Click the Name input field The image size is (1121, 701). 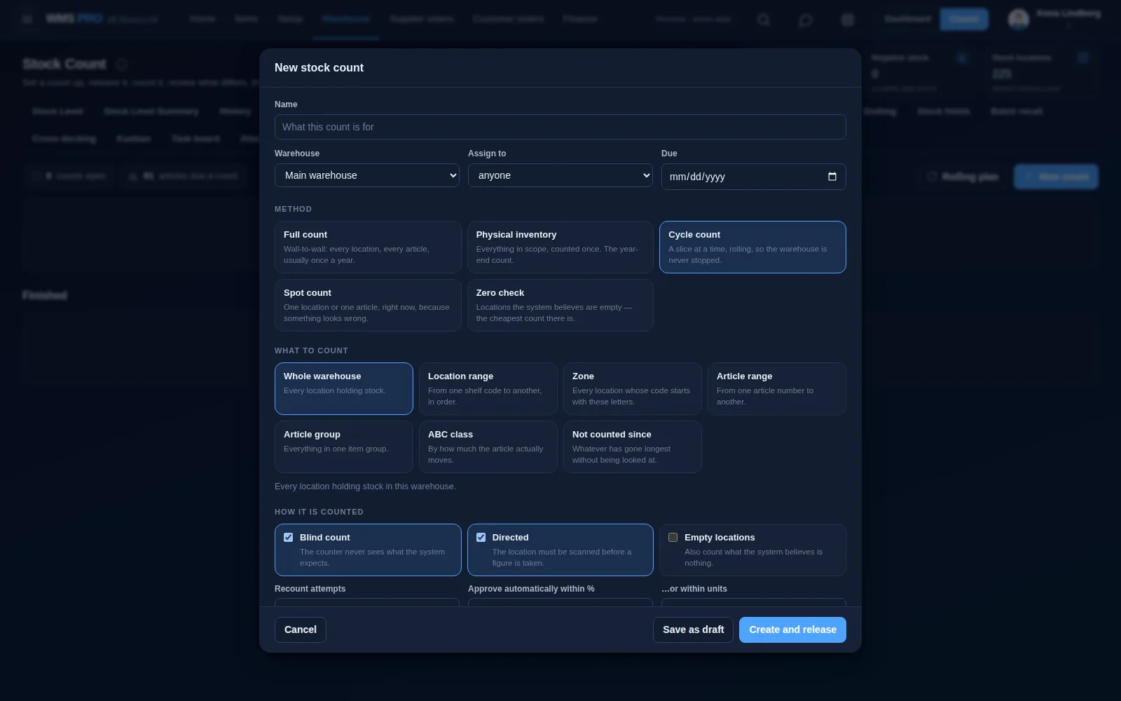[560, 127]
